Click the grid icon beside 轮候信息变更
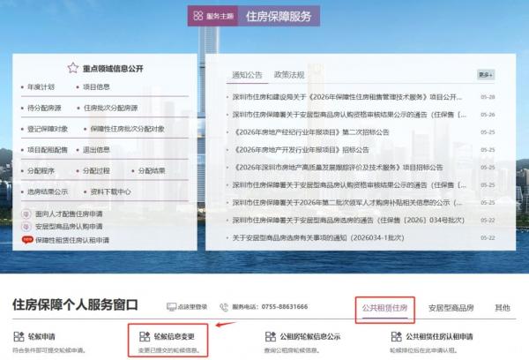Image resolution: width=529 pixels, height=360 pixels. (145, 336)
